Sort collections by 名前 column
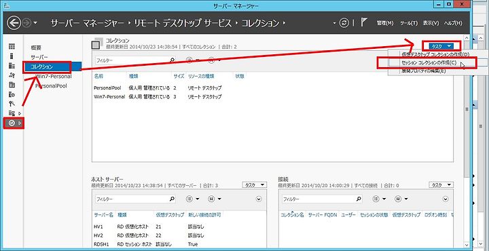 [x=98, y=76]
